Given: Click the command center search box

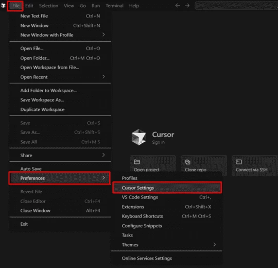Looking at the screenshot, I should click(x=236, y=6).
